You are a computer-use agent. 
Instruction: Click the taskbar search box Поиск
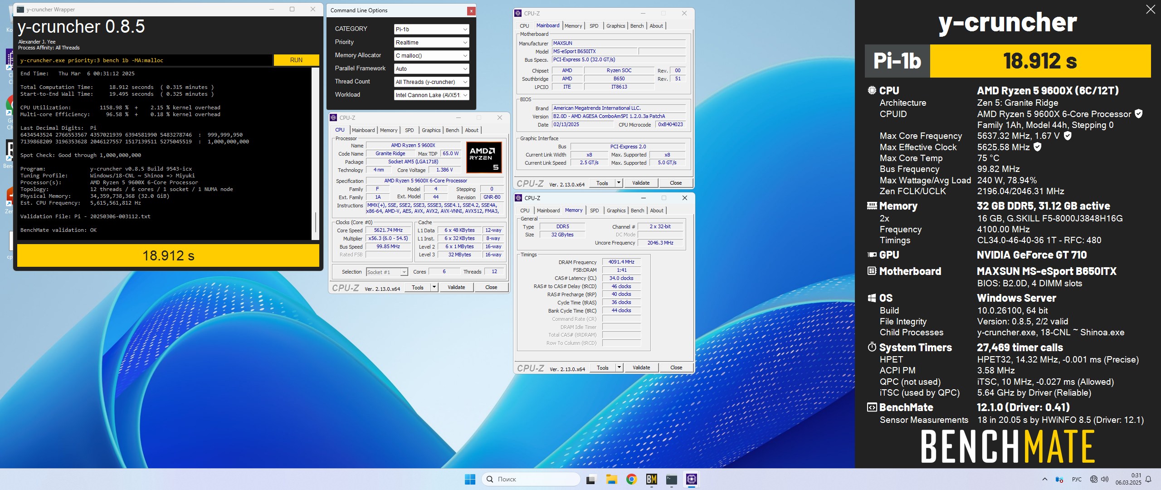(531, 479)
